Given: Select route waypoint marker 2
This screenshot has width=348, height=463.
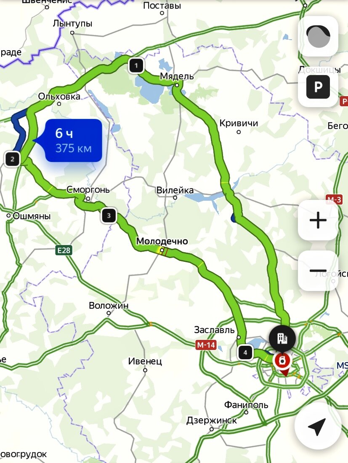Looking at the screenshot, I should click(12, 159).
